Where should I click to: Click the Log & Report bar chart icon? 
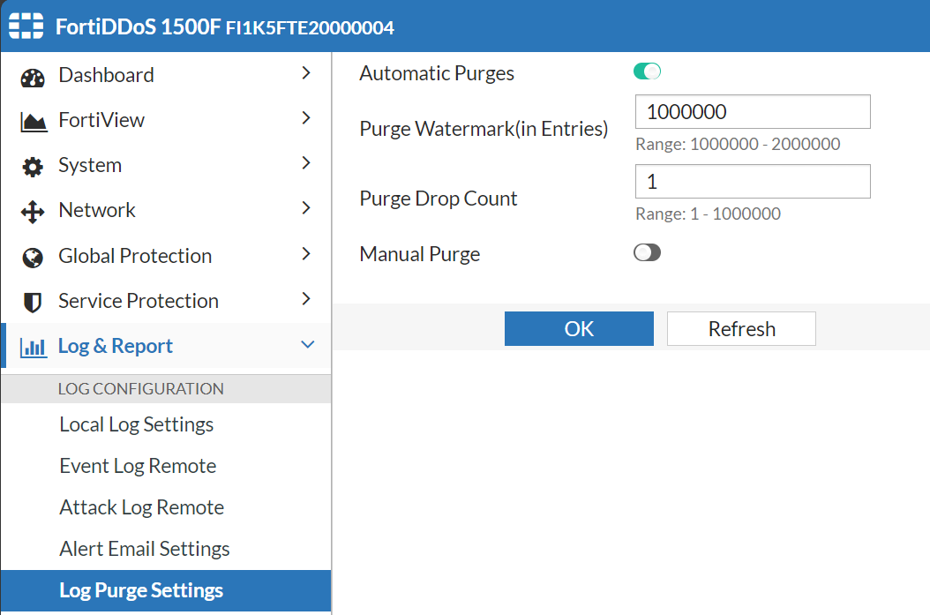[32, 346]
